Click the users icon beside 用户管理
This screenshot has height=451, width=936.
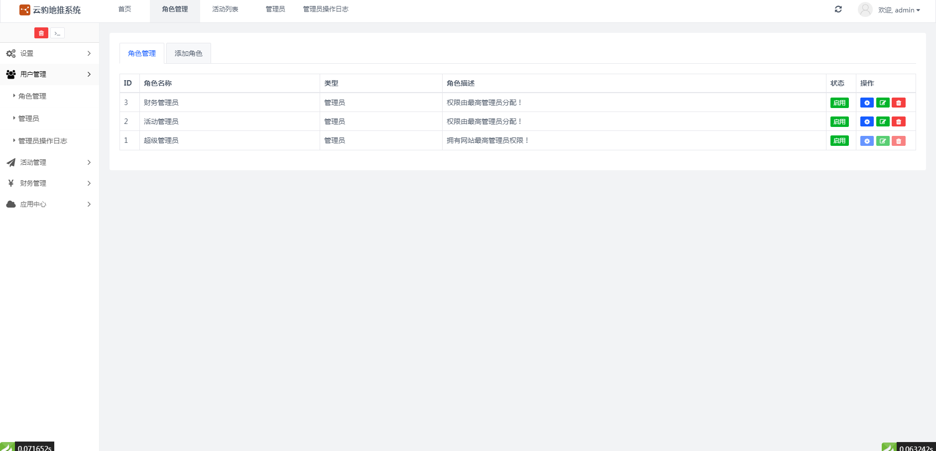(11, 74)
